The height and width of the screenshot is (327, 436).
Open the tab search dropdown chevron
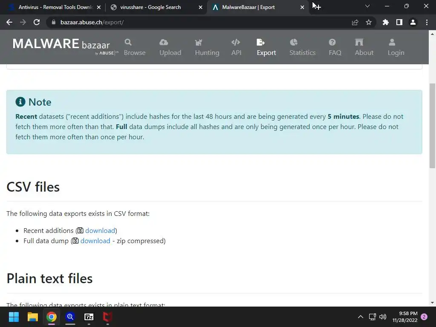click(367, 6)
